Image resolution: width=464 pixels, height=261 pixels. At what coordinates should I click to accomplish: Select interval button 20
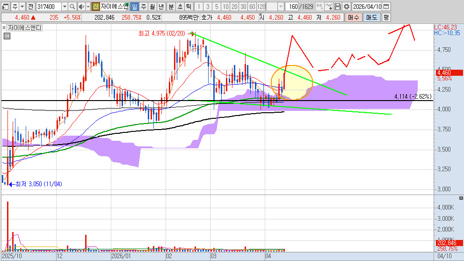(x=234, y=6)
